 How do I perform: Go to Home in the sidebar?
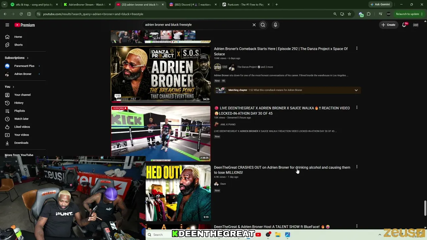tap(18, 37)
